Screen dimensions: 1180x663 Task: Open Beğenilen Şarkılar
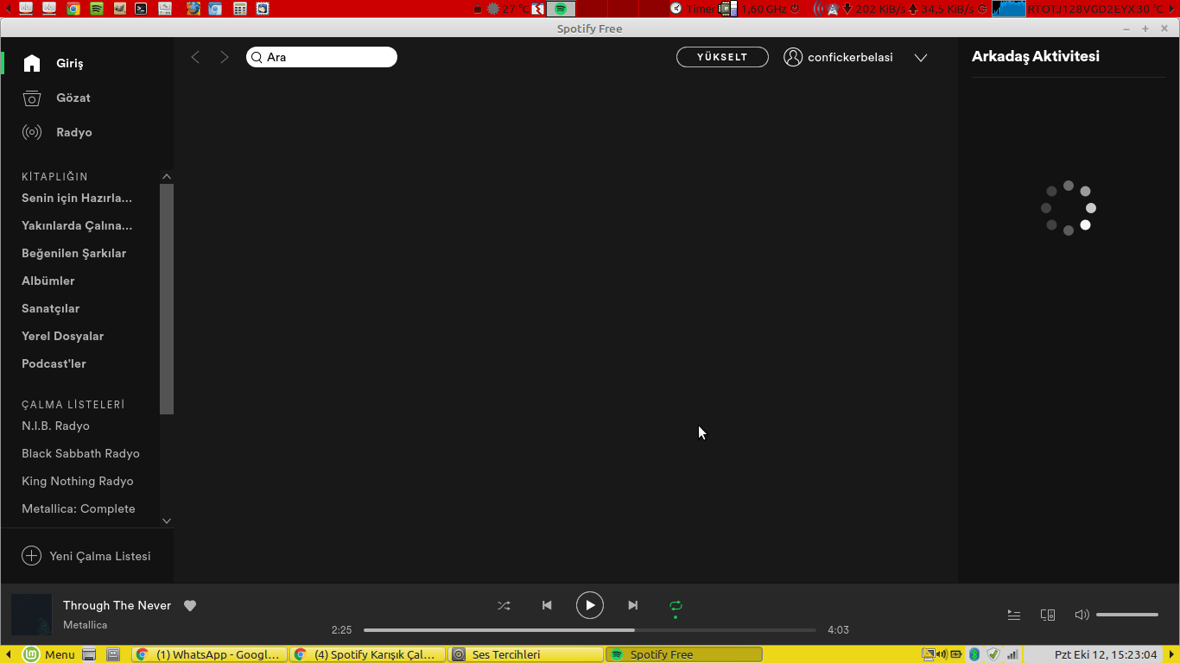point(73,253)
